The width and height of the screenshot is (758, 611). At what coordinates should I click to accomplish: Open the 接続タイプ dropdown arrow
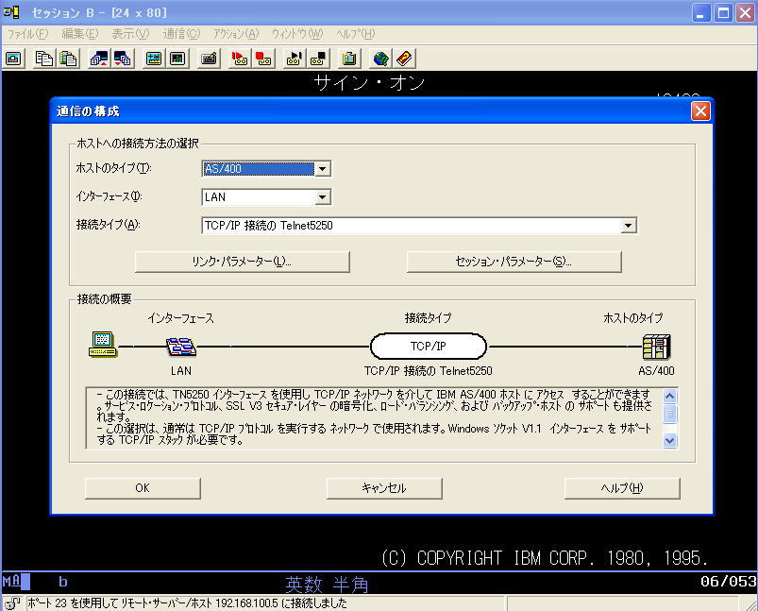pyautogui.click(x=628, y=226)
